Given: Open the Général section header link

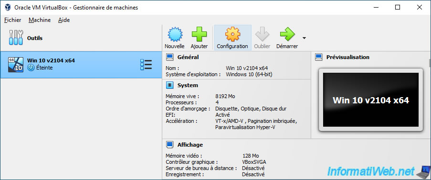Looking at the screenshot, I should pyautogui.click(x=188, y=57).
